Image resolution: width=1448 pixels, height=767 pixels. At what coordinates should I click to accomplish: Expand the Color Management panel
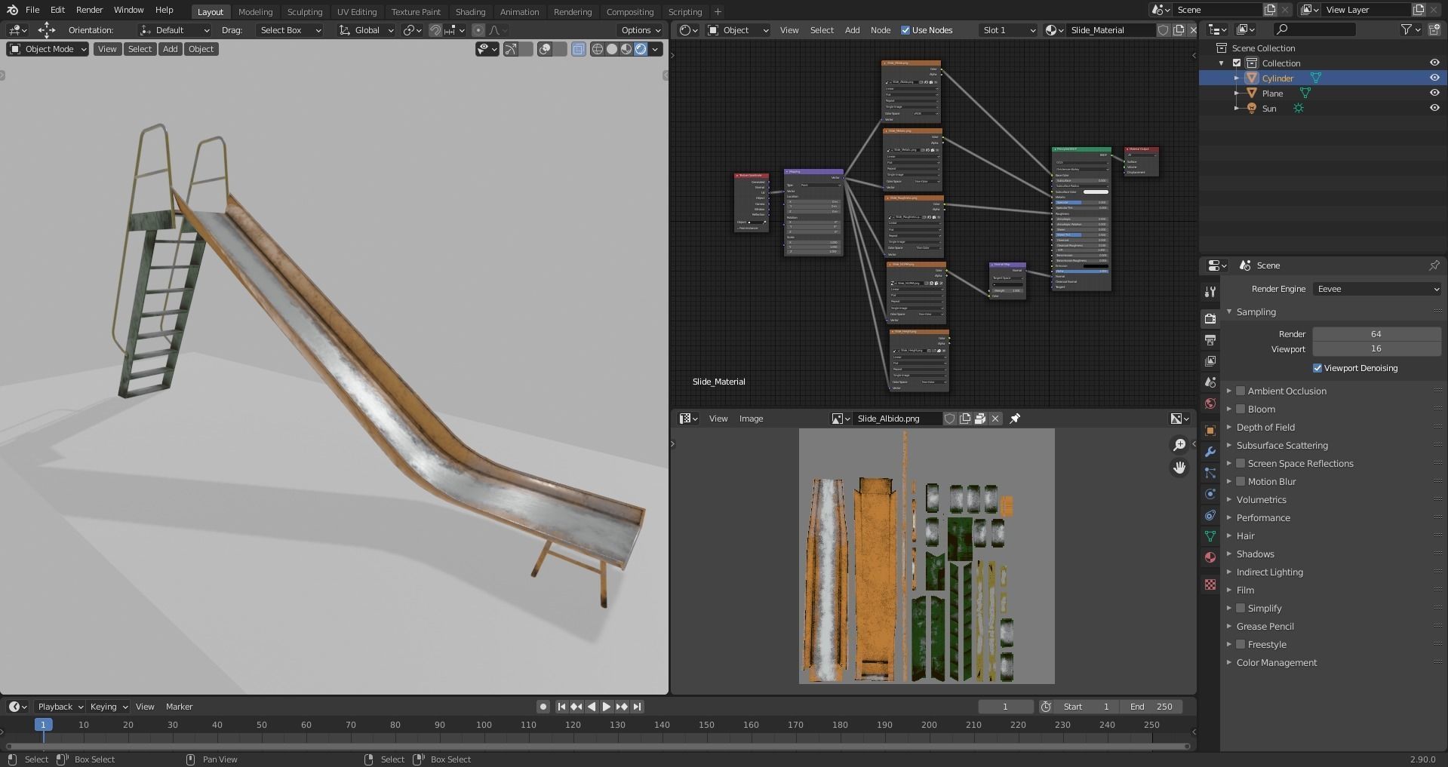[1229, 662]
